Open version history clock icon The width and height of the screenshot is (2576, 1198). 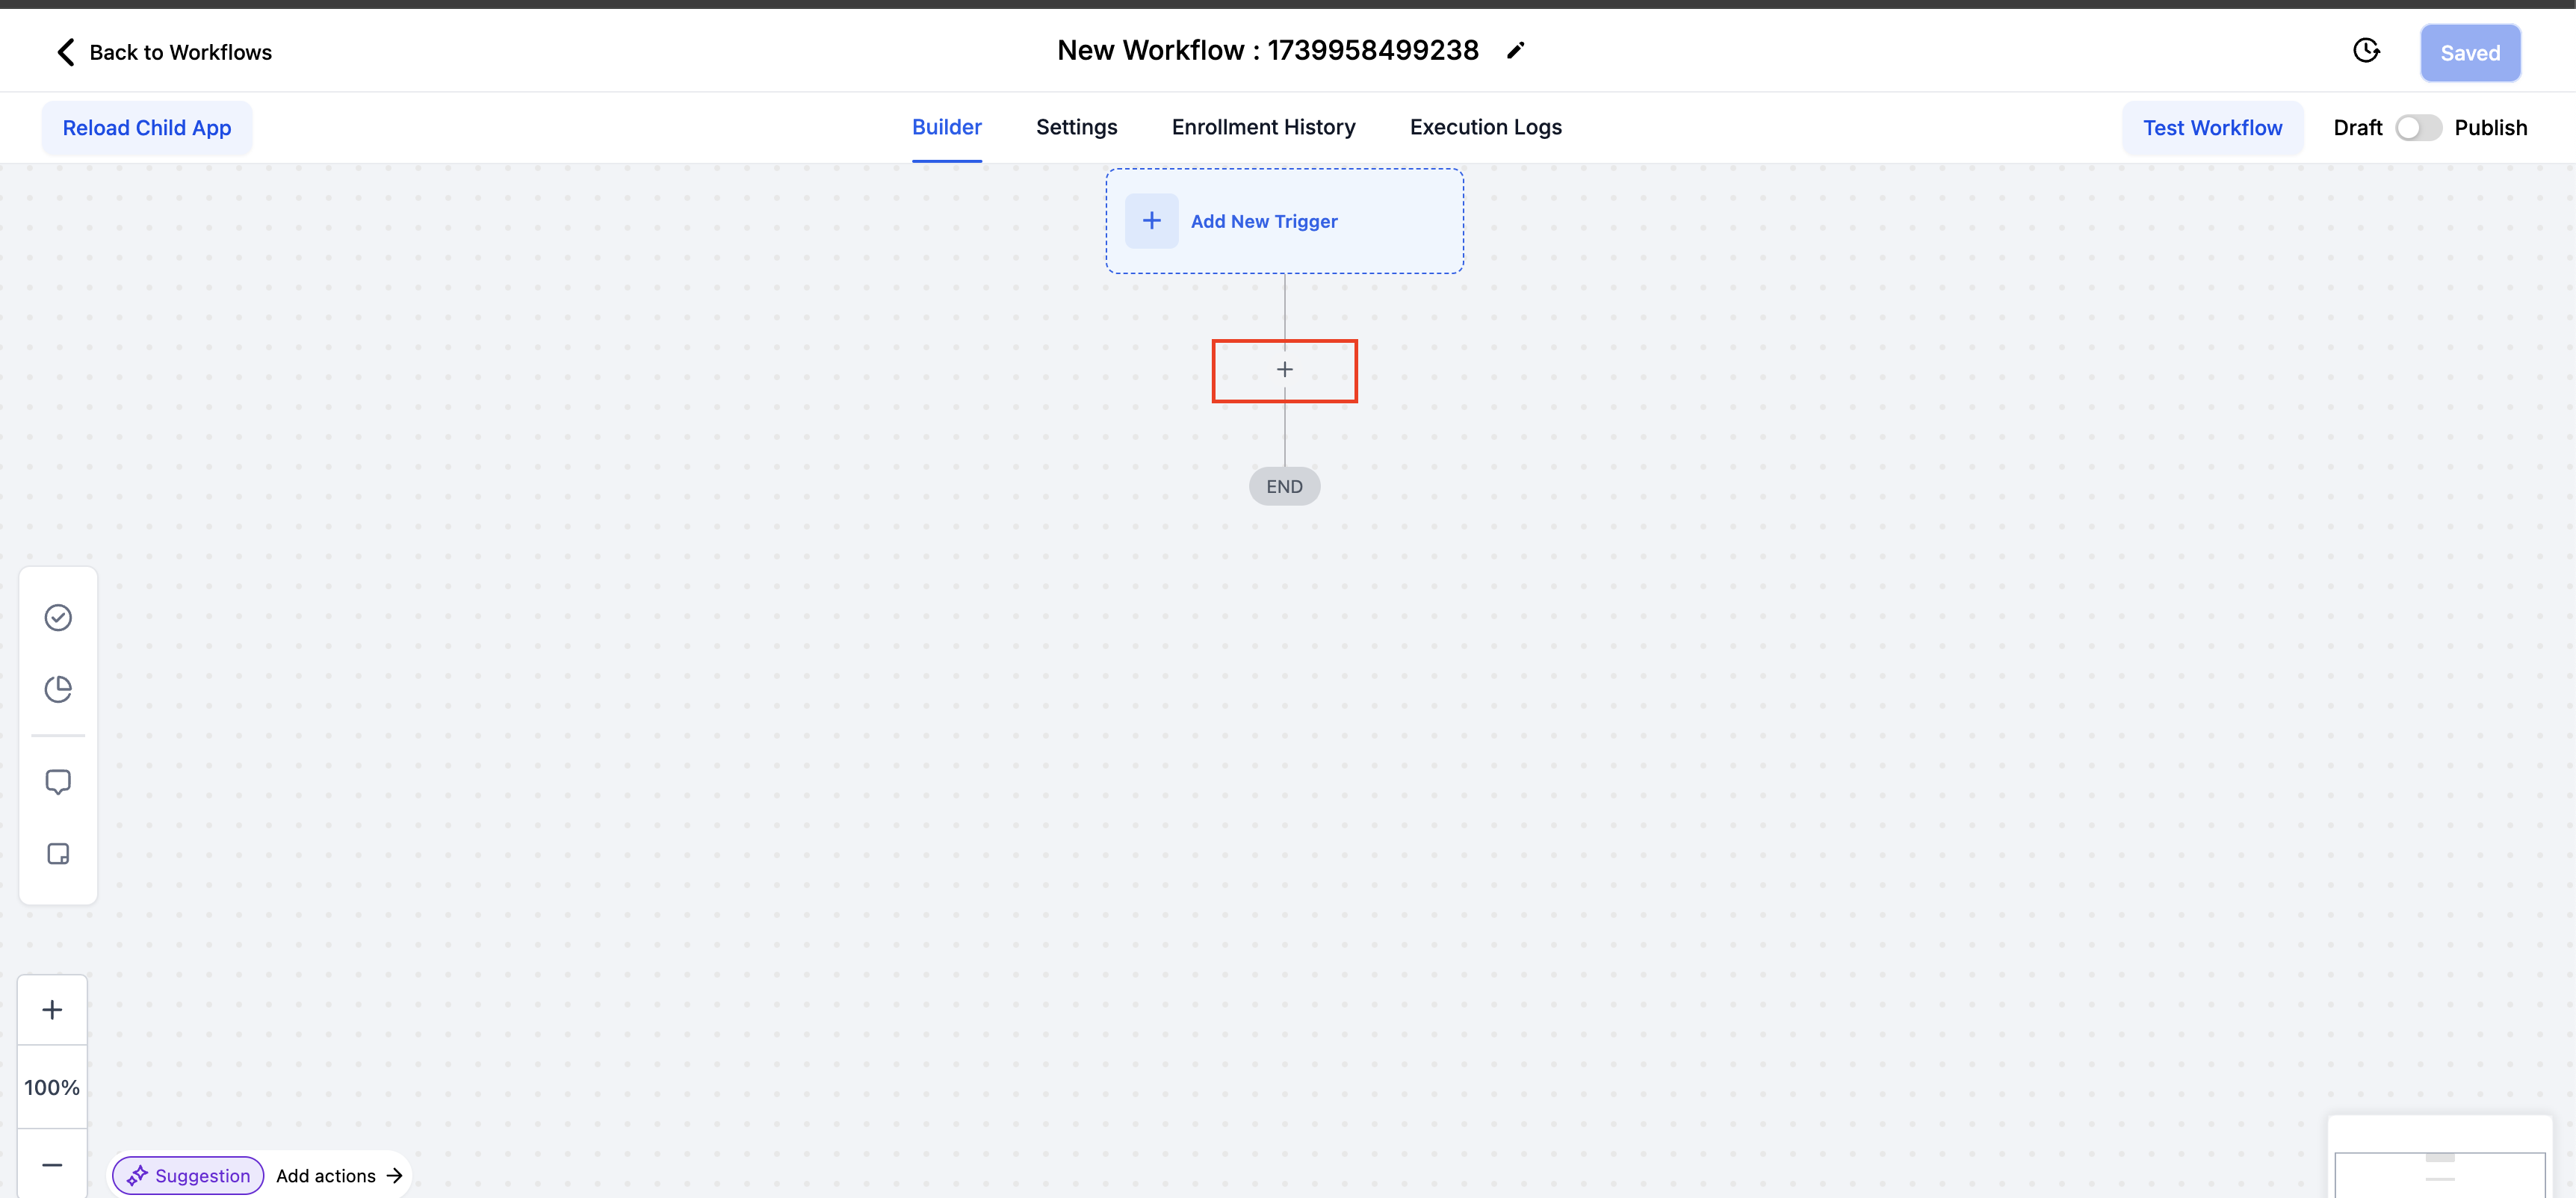(2365, 51)
